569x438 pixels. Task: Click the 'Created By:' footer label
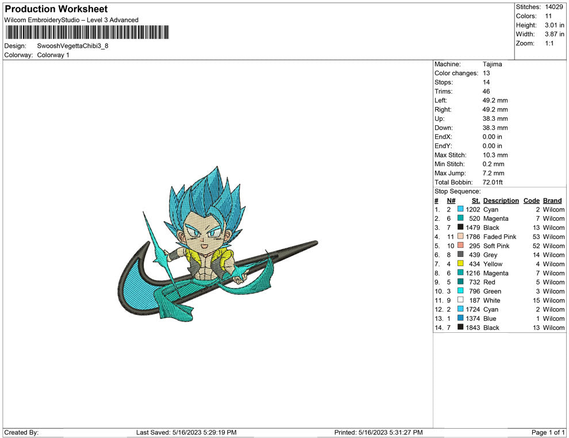(x=21, y=432)
